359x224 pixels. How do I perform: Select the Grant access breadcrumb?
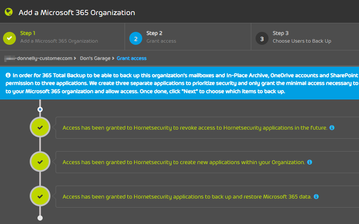point(131,58)
